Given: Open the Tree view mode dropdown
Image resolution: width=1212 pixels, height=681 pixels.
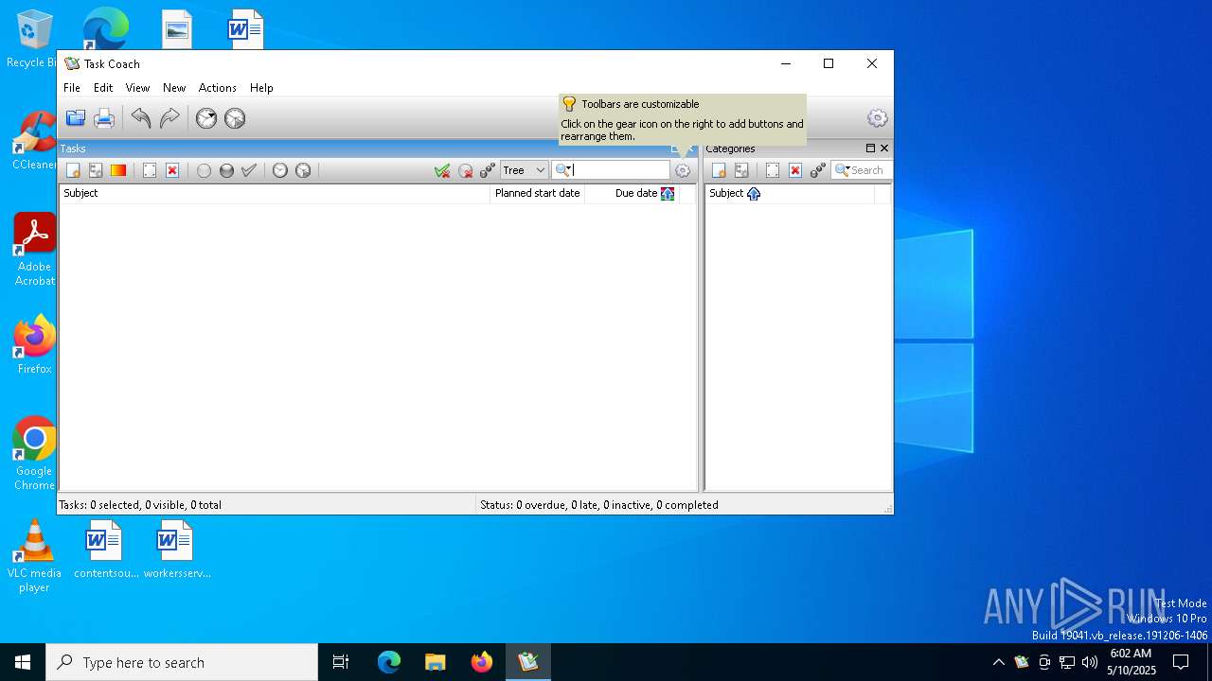Looking at the screenshot, I should pos(525,170).
